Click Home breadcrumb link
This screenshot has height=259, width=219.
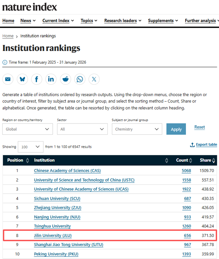coord(8,36)
